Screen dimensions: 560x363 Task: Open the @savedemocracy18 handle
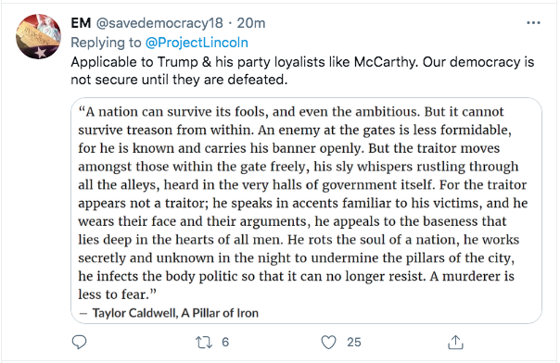pyautogui.click(x=159, y=23)
